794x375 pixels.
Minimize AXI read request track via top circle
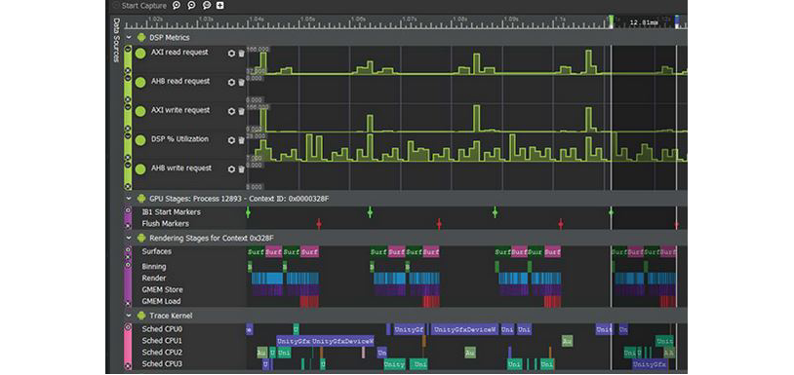pos(128,50)
